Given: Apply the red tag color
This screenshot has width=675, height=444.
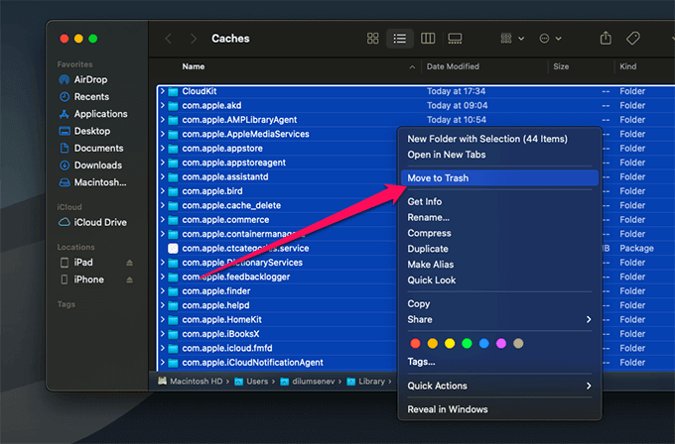Looking at the screenshot, I should click(415, 343).
